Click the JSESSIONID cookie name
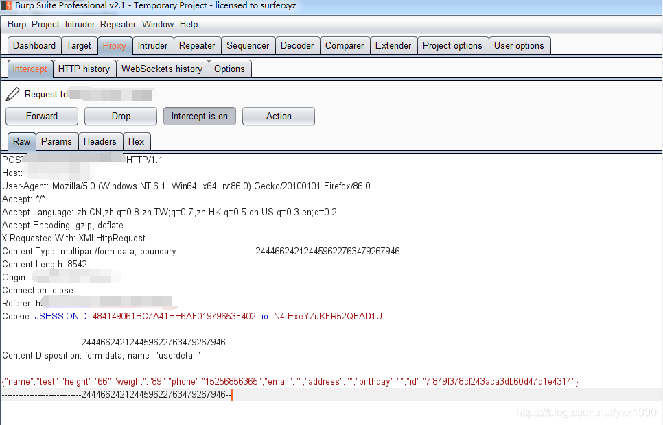Viewport: 663px width, 425px height. [x=60, y=317]
